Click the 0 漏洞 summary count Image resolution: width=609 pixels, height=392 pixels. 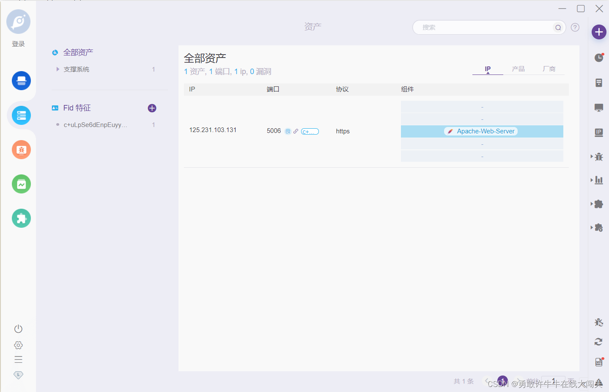(x=261, y=72)
